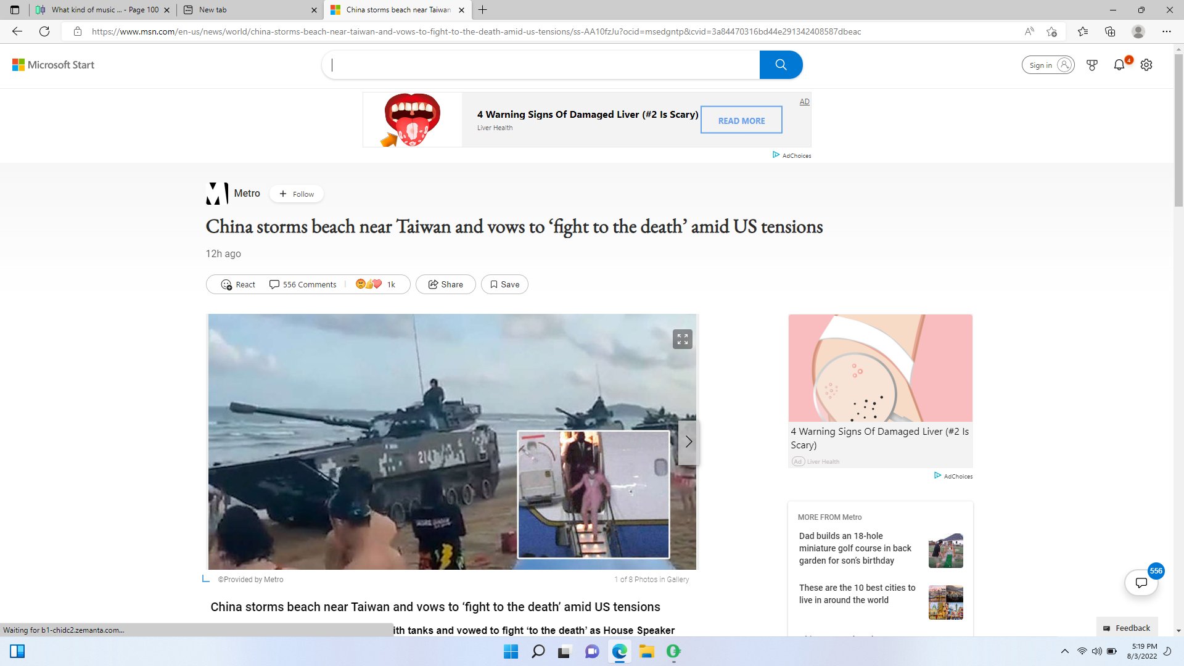Click the floating comments bubble icon
Screen dimensions: 1184x666
[1141, 582]
